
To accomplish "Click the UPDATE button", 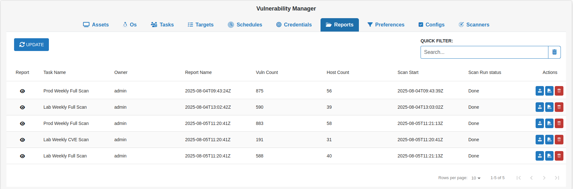I will tap(31, 45).
